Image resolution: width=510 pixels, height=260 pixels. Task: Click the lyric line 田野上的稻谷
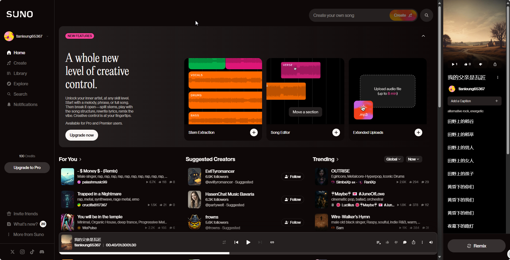(x=461, y=122)
